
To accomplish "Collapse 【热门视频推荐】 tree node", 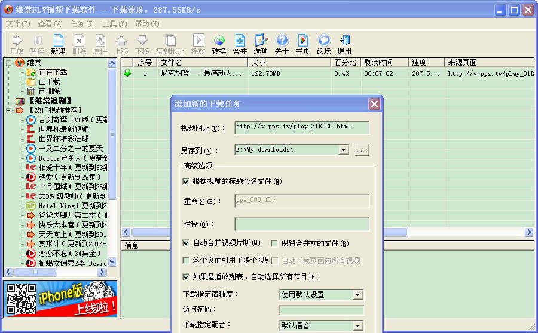I will [x=9, y=110].
